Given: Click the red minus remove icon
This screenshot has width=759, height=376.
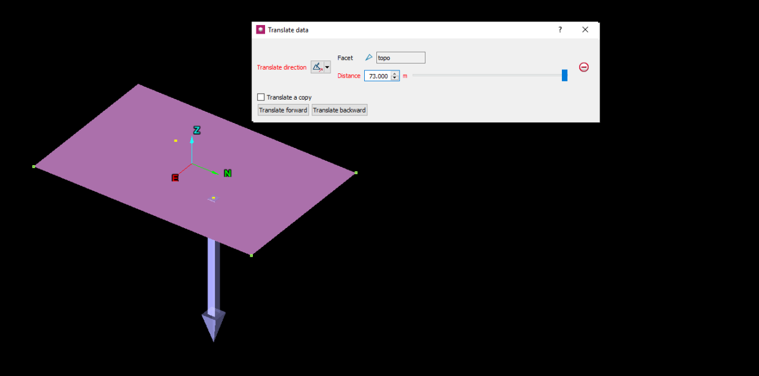Looking at the screenshot, I should [x=584, y=67].
